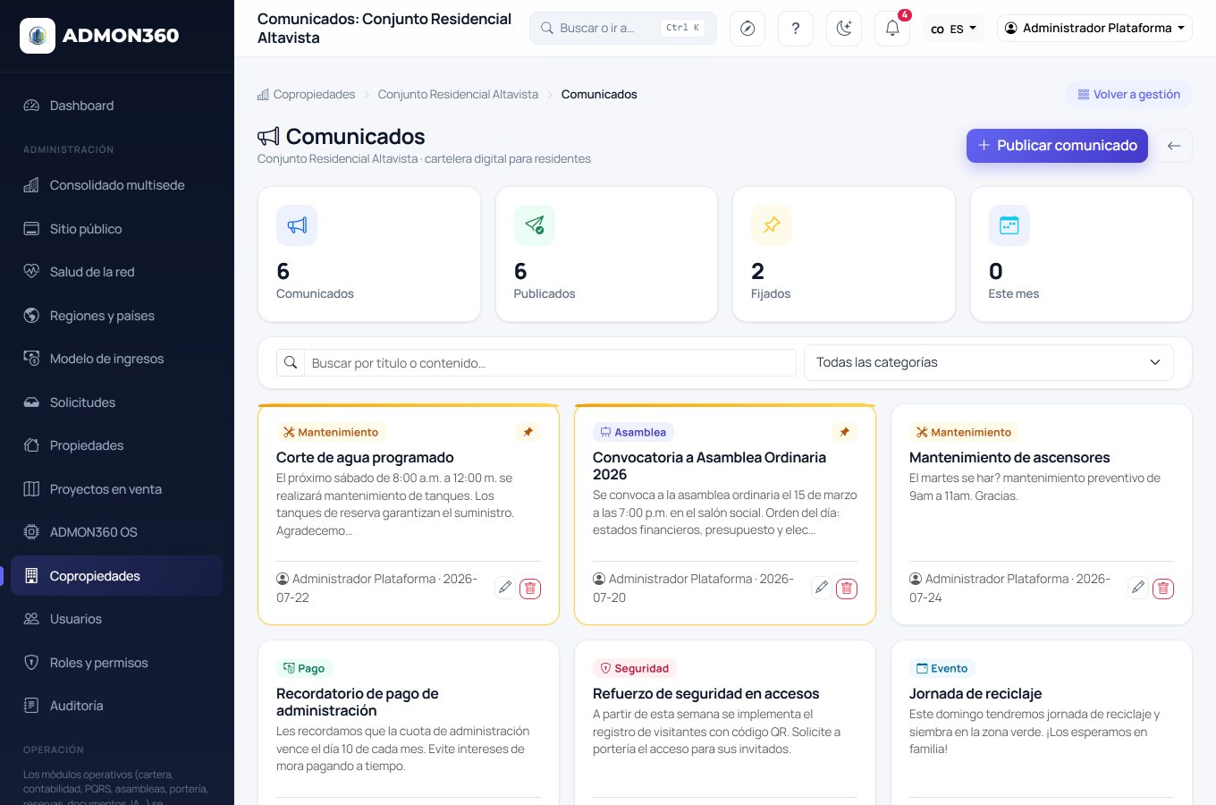Open Dashboard in the sidebar

[116, 106]
